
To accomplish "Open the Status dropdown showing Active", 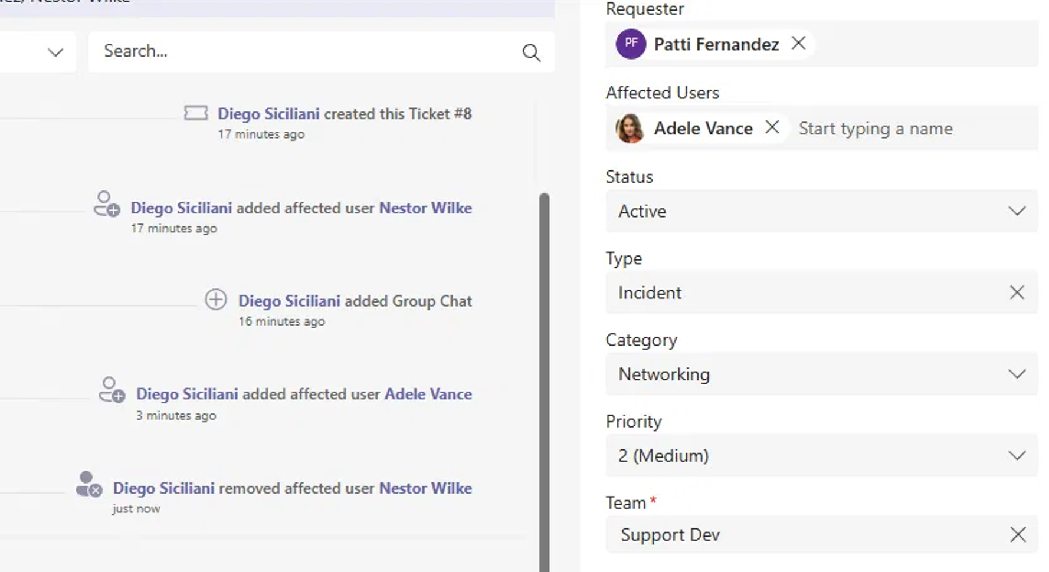I will [x=1015, y=211].
